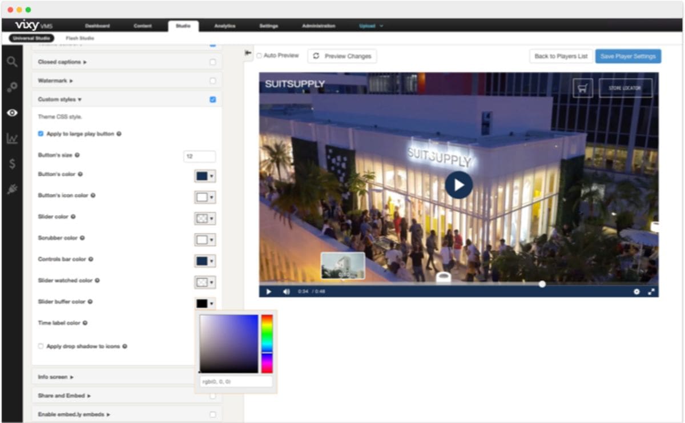The height and width of the screenshot is (423, 685).
Task: Click the help icon beside Button's color
Action: [x=80, y=174]
